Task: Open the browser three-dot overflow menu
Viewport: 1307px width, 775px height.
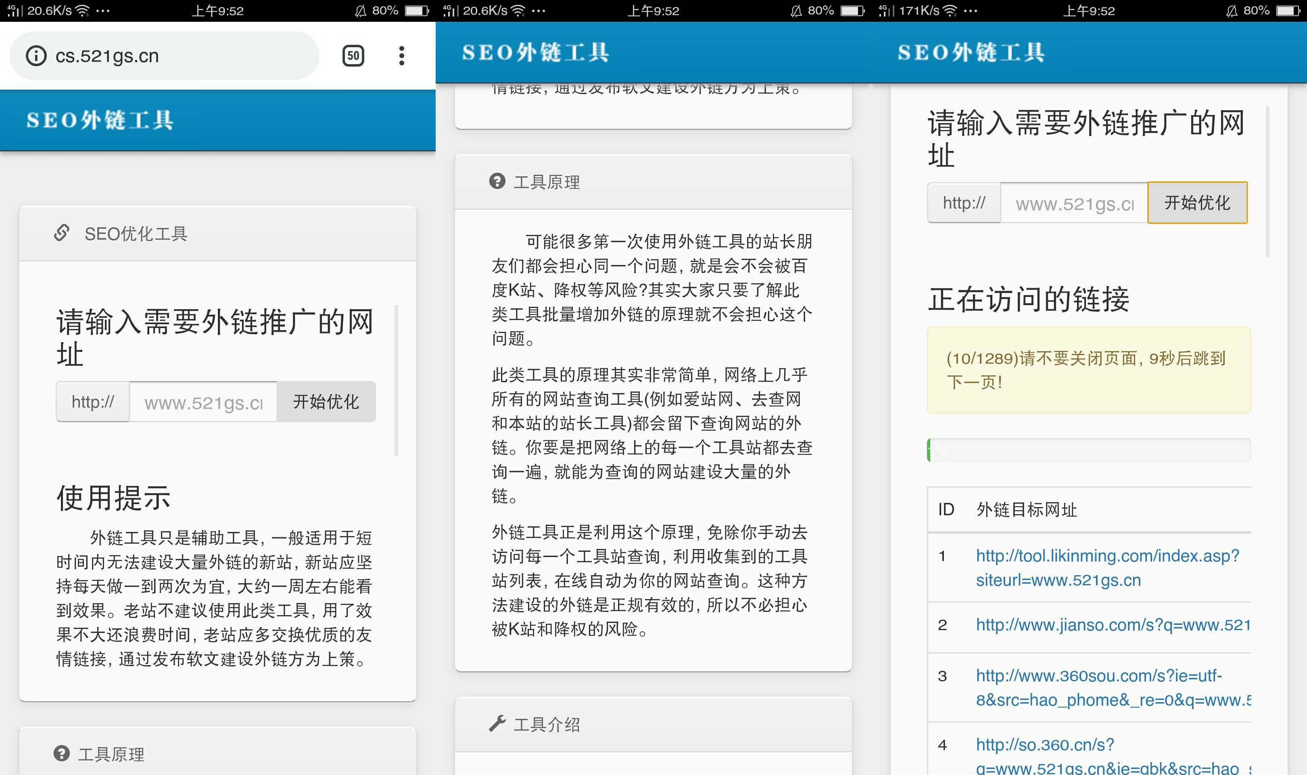Action: coord(401,56)
